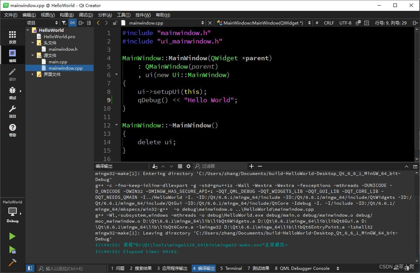This screenshot has height=273, width=420.
Task: Open the mainwindow.cpp open-documents dropdown
Action: [167, 23]
